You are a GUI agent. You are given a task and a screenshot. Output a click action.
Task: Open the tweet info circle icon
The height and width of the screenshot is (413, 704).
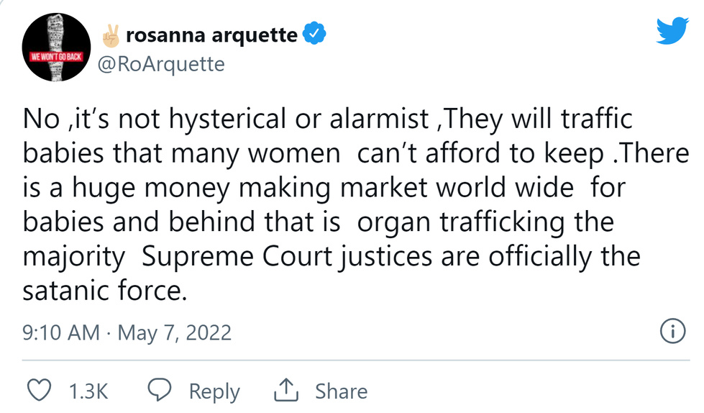[671, 332]
